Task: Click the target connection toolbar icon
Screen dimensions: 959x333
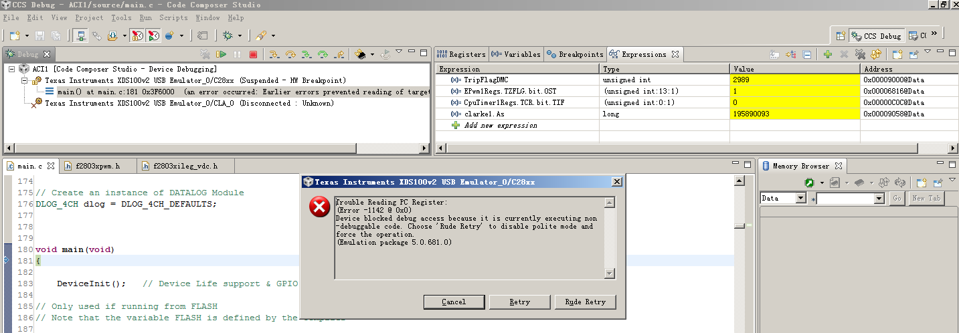Action: (81, 35)
